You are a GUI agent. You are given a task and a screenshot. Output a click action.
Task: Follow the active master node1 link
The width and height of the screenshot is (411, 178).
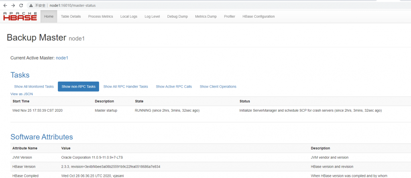click(62, 58)
